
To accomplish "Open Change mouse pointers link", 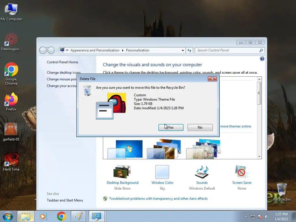I will tap(62, 79).
